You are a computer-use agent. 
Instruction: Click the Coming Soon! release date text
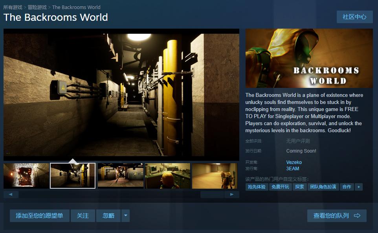[301, 151]
